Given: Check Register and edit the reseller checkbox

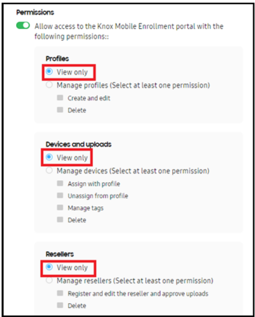Looking at the screenshot, I should (x=60, y=293).
